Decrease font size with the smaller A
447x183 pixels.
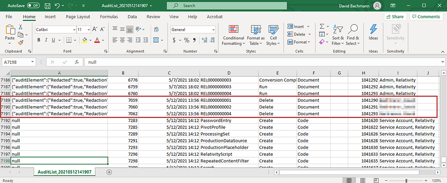(x=102, y=29)
